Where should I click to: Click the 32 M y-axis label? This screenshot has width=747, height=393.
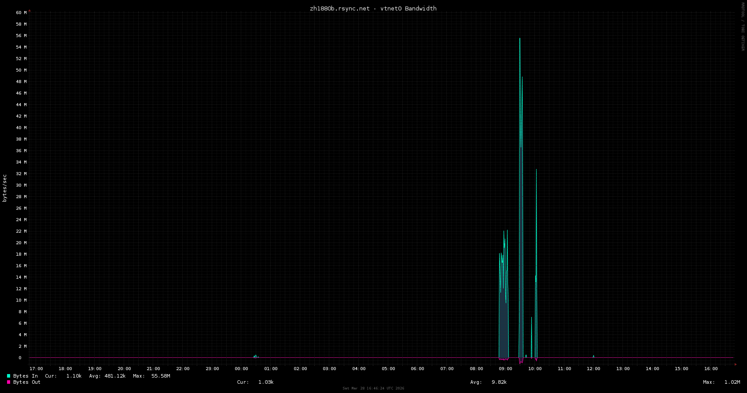tap(22, 174)
